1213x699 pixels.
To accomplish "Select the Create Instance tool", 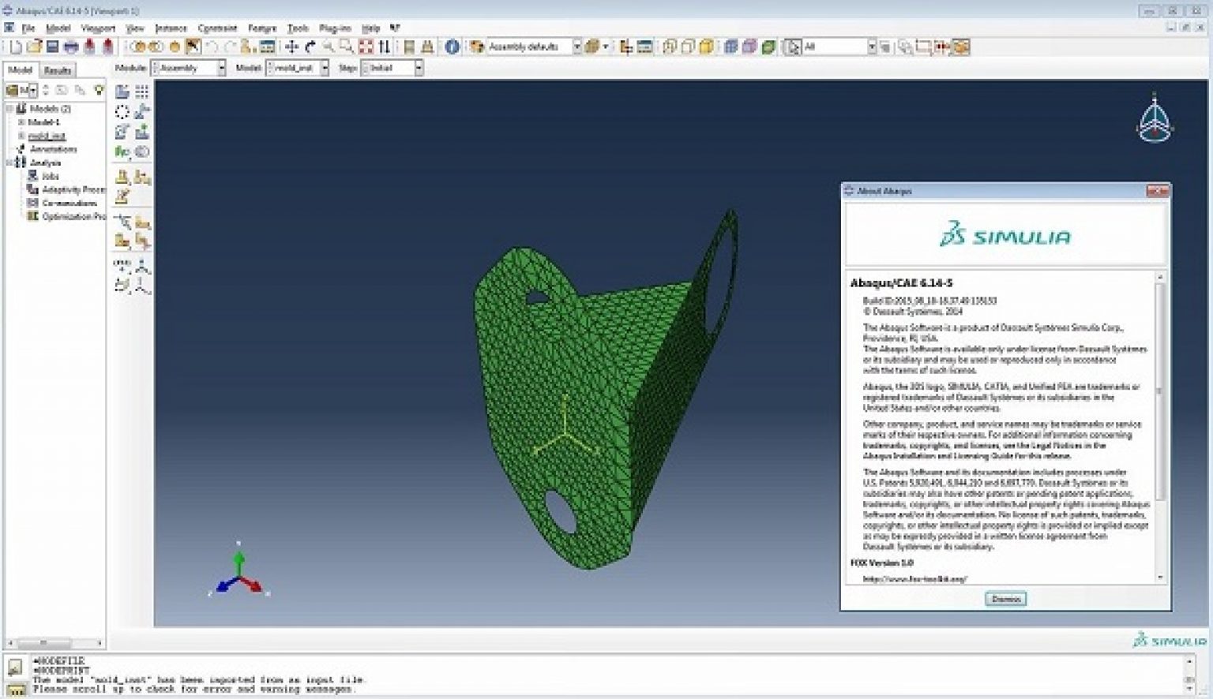I will pos(121,92).
